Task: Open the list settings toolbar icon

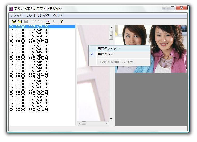Action: click(x=48, y=22)
